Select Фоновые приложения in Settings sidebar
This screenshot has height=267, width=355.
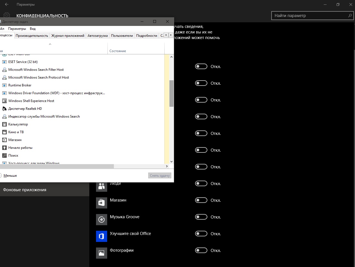point(45,190)
